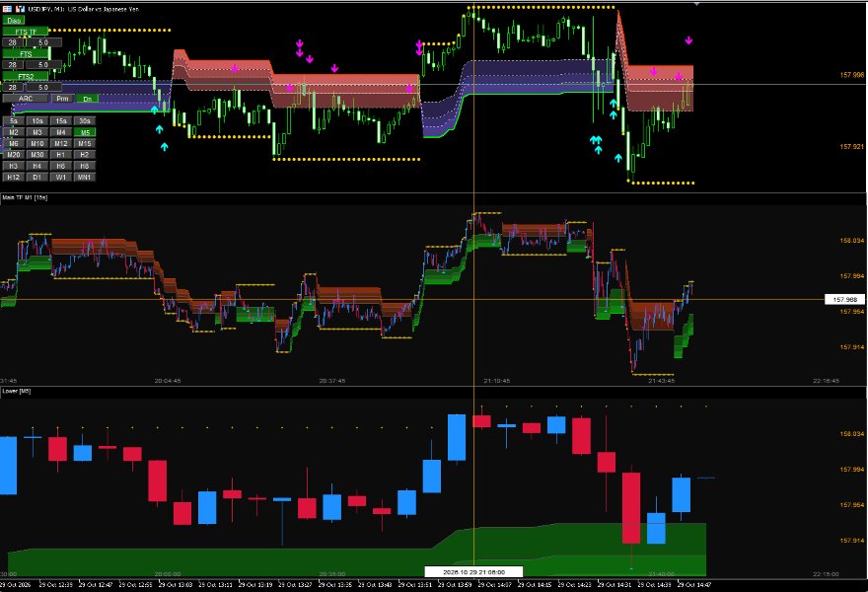The width and height of the screenshot is (868, 592).
Task: Toggle the Disp display button
Action: click(x=14, y=21)
